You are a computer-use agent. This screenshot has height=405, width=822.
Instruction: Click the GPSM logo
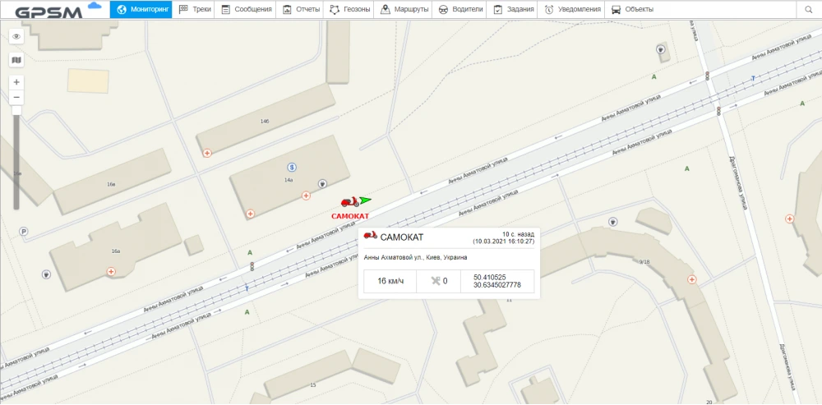click(57, 11)
